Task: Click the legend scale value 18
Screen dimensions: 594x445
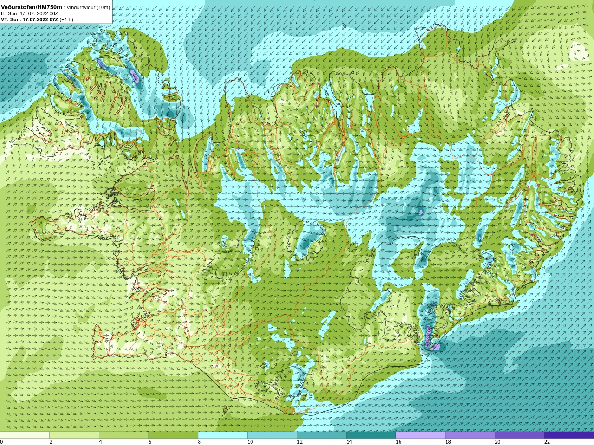Action: tap(448, 442)
